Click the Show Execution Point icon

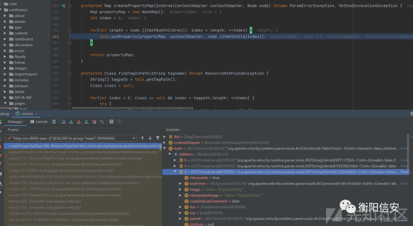pos(54,121)
